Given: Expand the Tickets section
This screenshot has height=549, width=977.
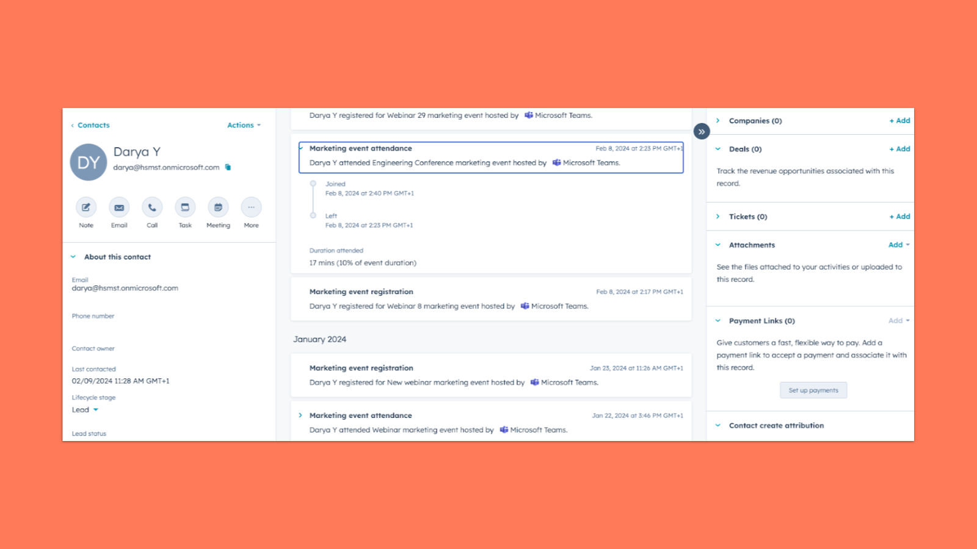Looking at the screenshot, I should point(719,216).
